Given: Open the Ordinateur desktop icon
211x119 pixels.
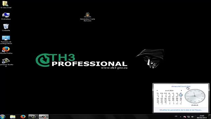Looking at the screenshot, I should pos(6,16).
